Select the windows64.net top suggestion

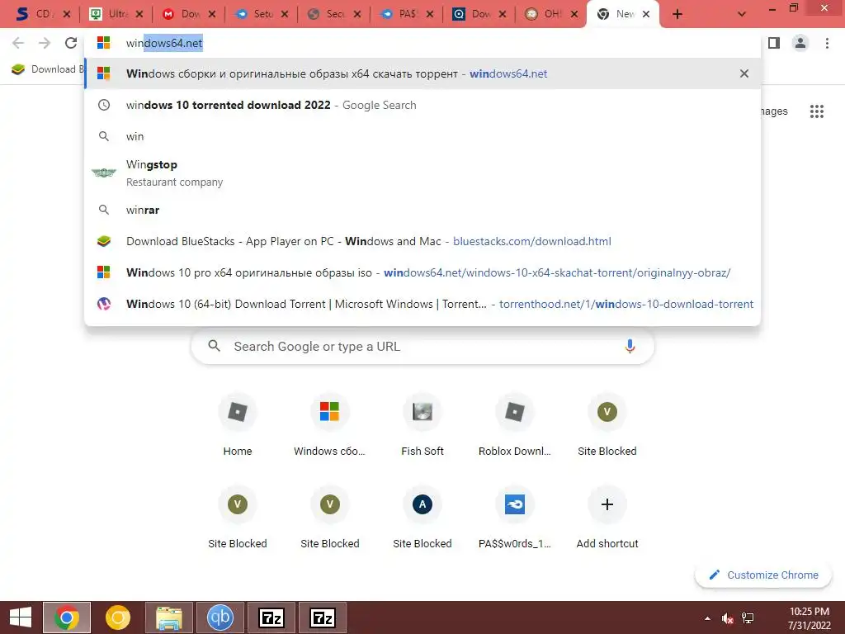422,73
